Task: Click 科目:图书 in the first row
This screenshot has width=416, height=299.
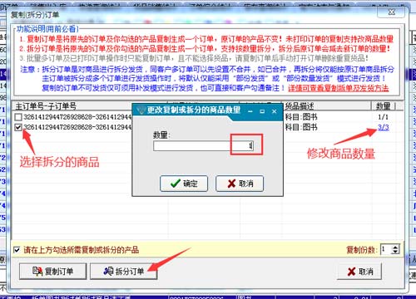Action: click(x=301, y=117)
